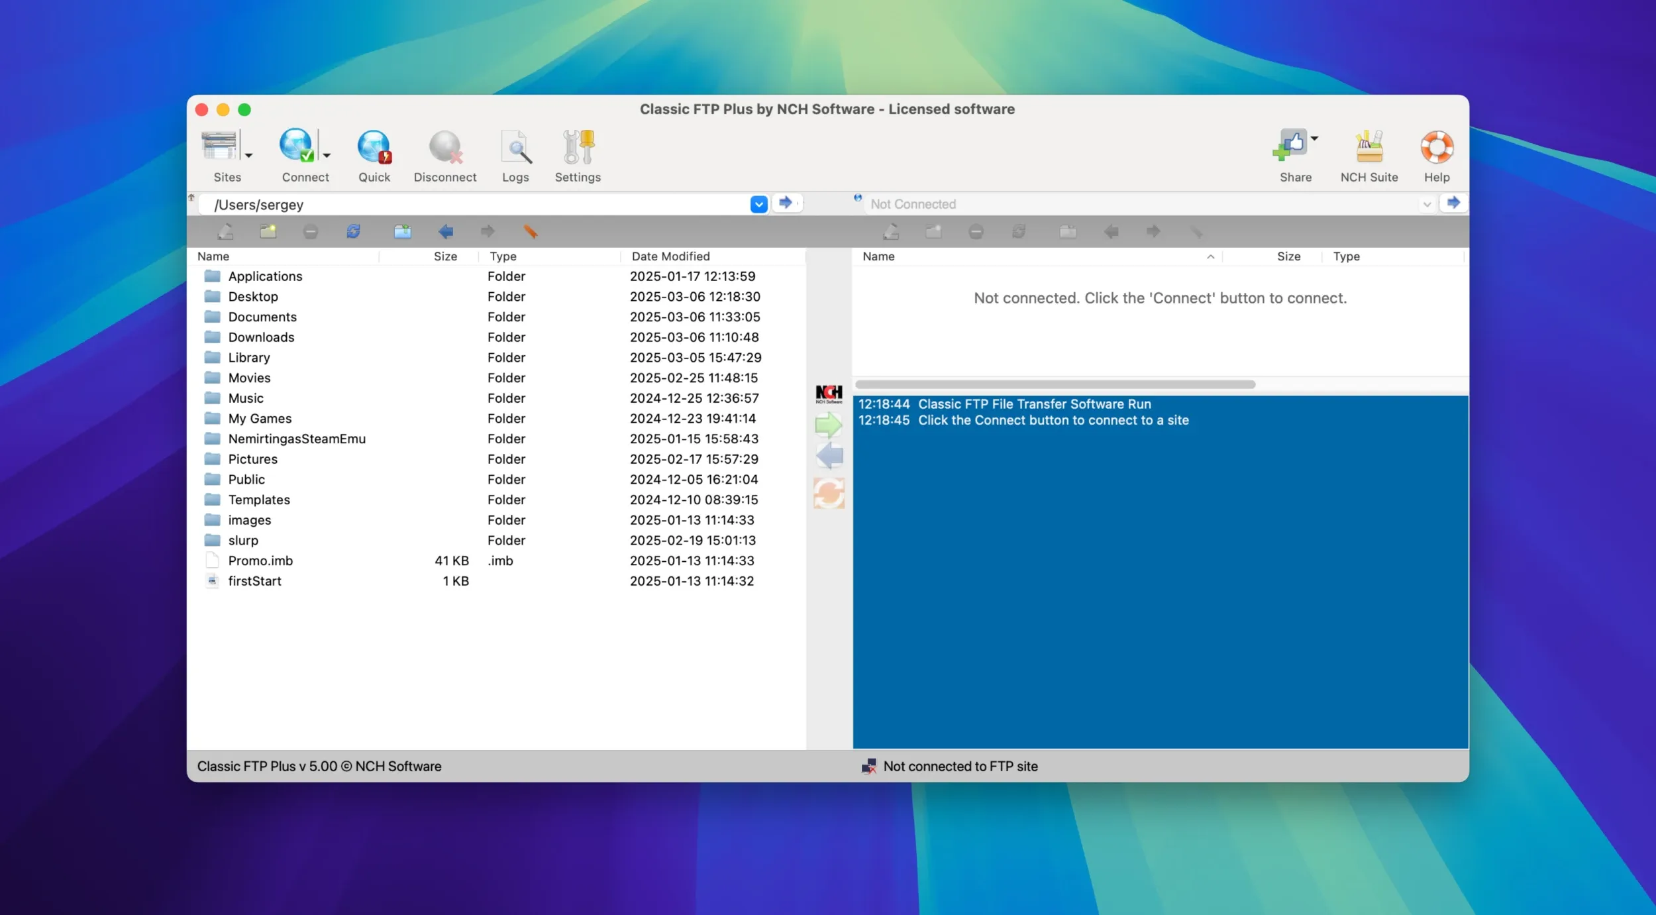The image size is (1656, 915).
Task: Create a new folder in local pane
Action: click(x=268, y=231)
